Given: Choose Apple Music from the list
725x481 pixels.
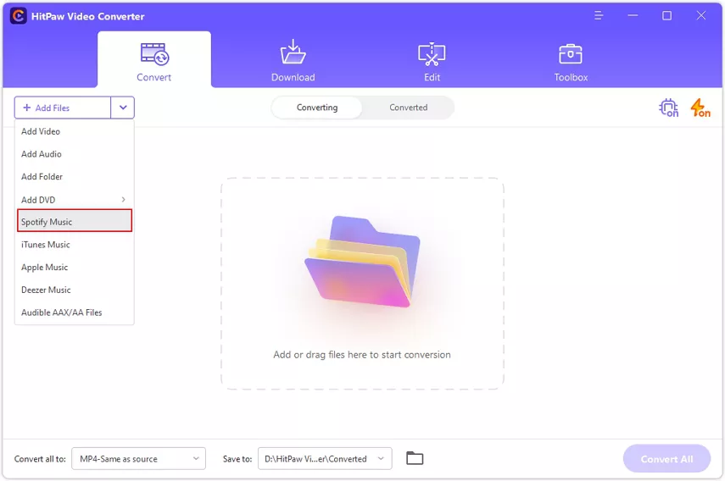Looking at the screenshot, I should coord(75,268).
